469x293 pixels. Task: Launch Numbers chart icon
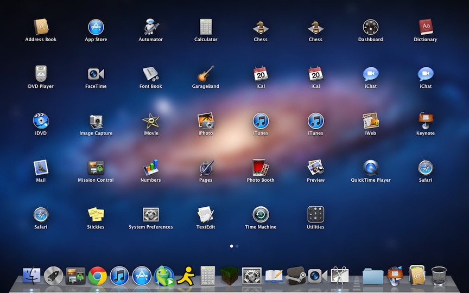coord(150,168)
